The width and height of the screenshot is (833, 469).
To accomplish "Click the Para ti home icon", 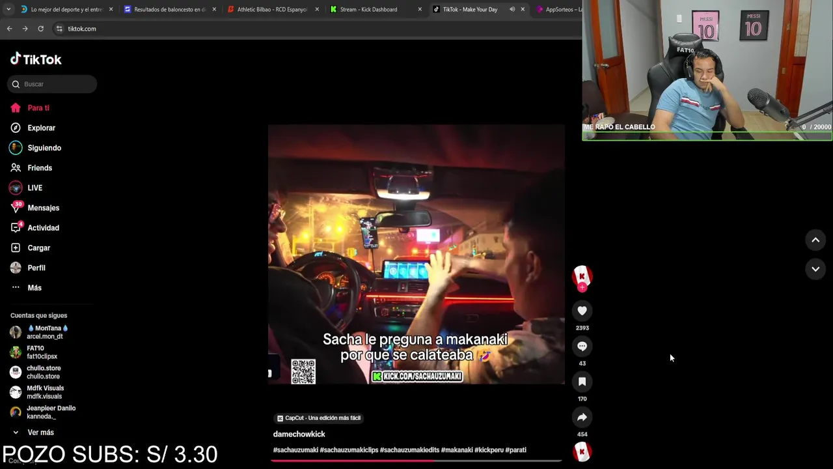I will pos(16,108).
